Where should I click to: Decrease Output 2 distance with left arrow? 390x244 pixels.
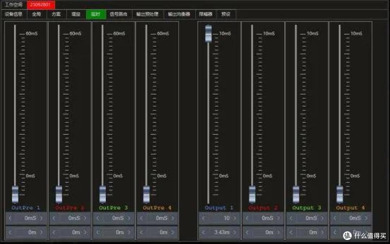pos(247,232)
